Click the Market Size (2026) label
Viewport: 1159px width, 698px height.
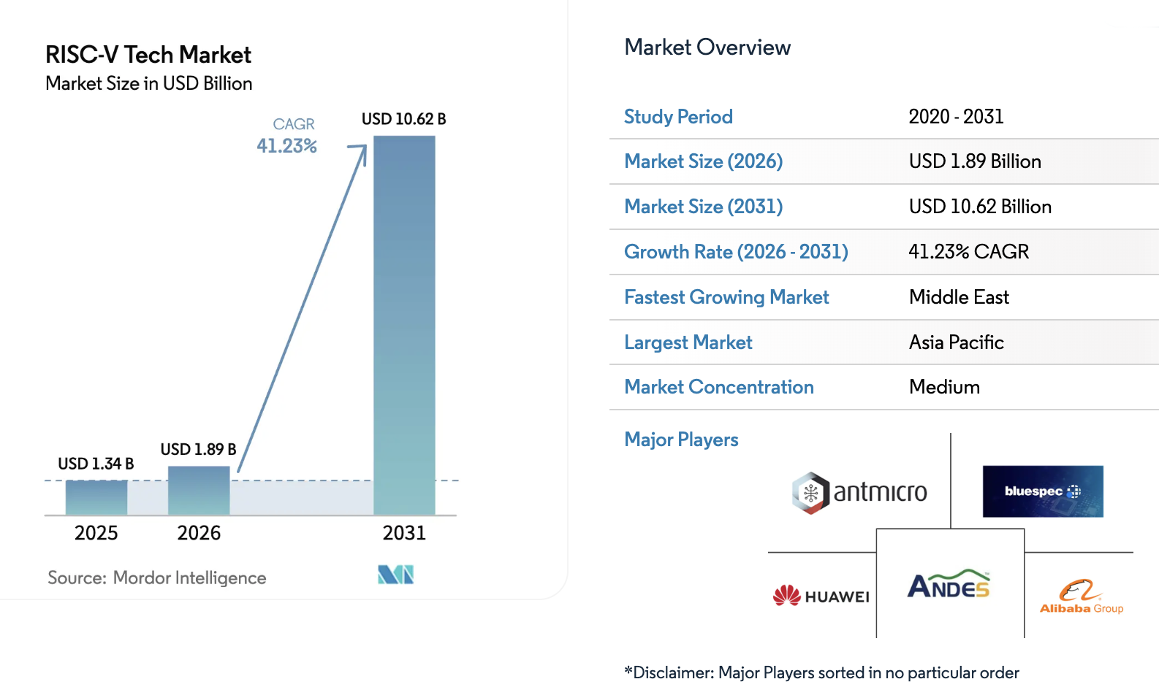(703, 161)
